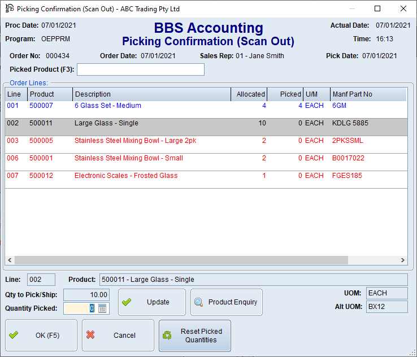Click the magnifier icon on Product Enquiry
Image resolution: width=417 pixels, height=357 pixels.
[199, 302]
